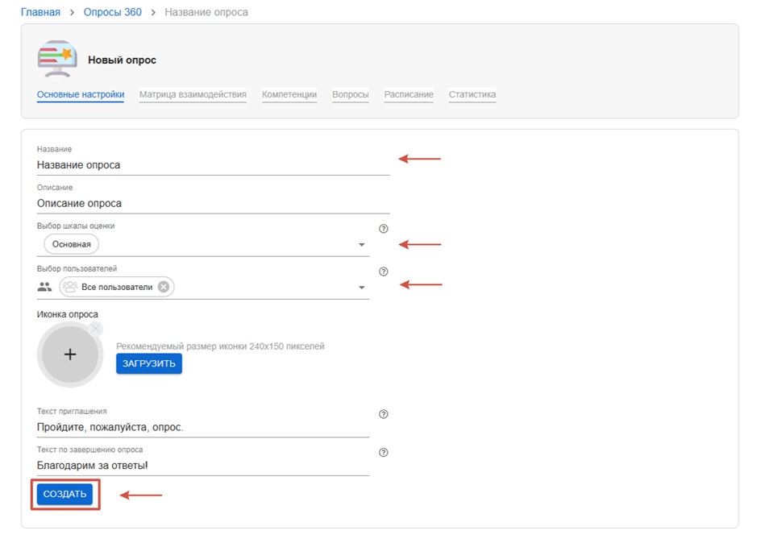View the 'Статистика' tab
The height and width of the screenshot is (539, 761).
[472, 95]
